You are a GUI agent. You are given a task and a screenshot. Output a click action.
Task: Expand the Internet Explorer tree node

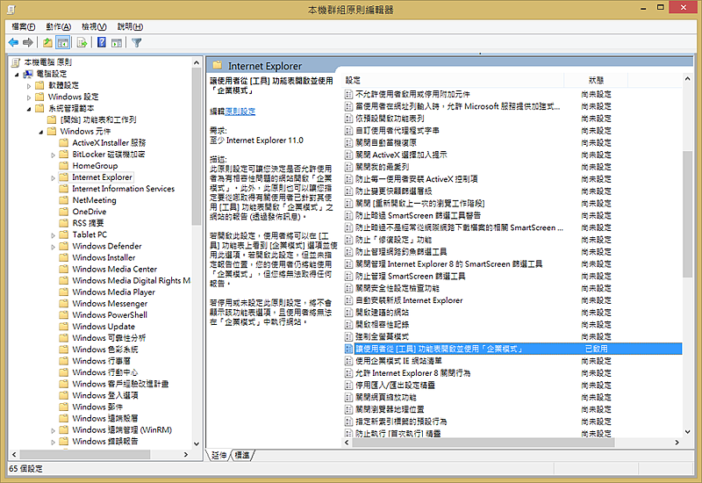click(x=53, y=178)
